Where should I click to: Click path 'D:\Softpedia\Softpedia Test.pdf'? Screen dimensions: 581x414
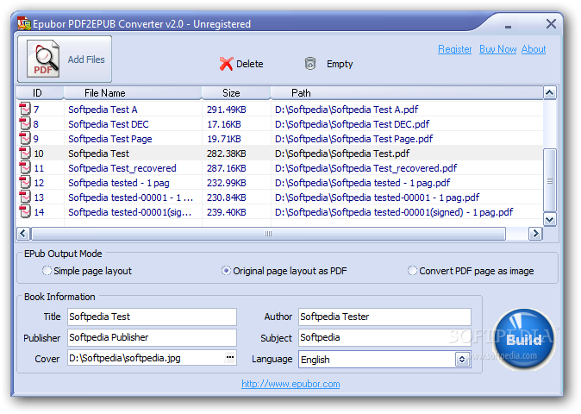342,154
